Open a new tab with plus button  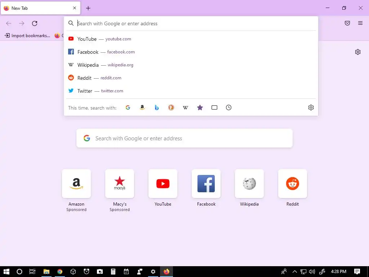[x=88, y=8]
